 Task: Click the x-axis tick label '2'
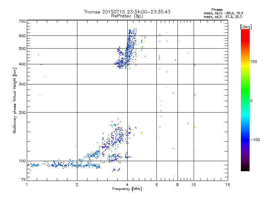point(77,185)
